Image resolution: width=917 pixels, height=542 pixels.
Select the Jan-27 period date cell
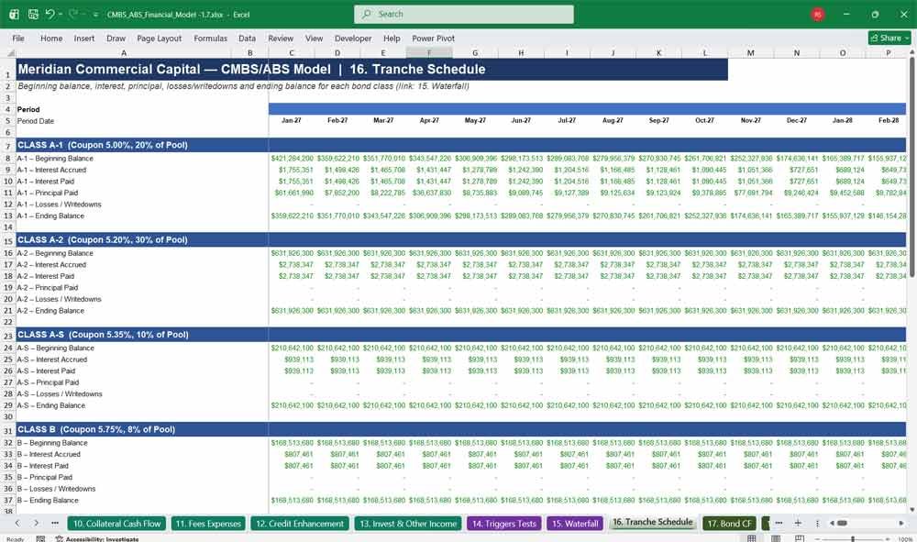(292, 120)
